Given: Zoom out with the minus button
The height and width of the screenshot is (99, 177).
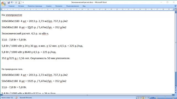Looking at the screenshot, I should (157, 98).
